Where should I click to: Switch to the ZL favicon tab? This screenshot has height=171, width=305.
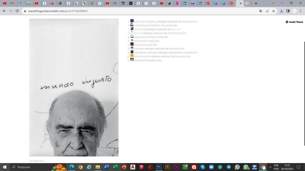[131, 3]
